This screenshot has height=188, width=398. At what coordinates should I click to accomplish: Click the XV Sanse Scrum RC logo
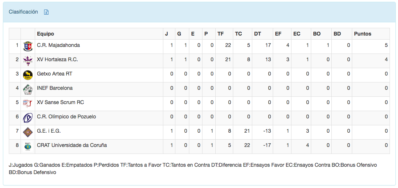coord(27,103)
